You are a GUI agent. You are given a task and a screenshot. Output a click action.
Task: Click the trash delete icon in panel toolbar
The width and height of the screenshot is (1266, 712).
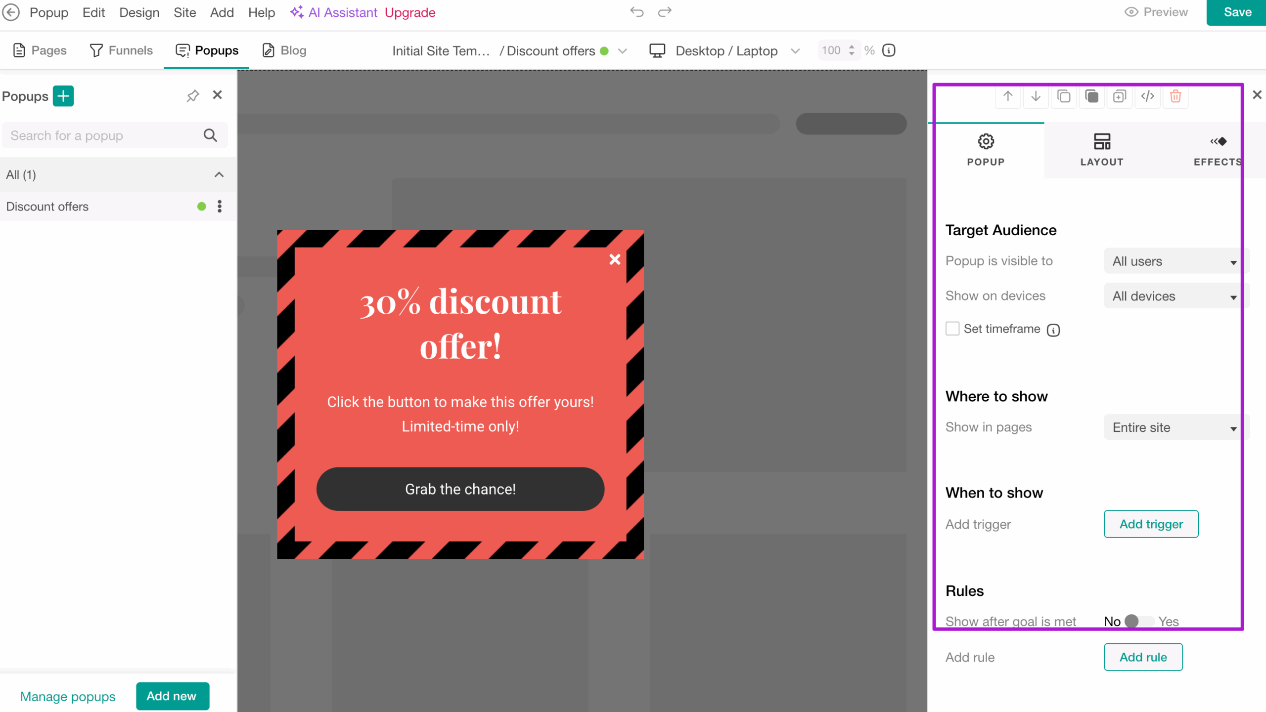click(1175, 96)
